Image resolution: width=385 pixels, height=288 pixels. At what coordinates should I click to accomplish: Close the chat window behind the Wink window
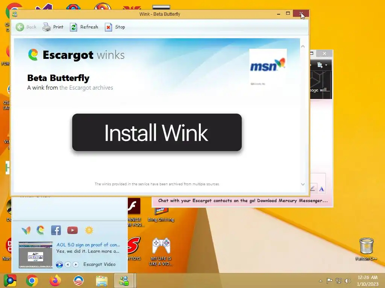[324, 53]
